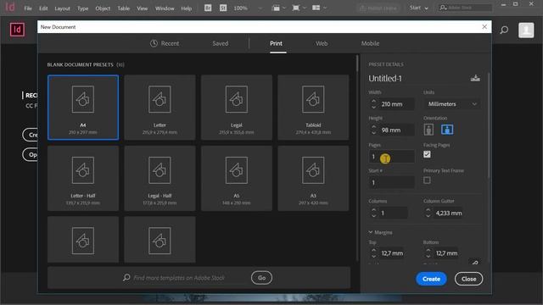Image resolution: width=543 pixels, height=305 pixels.
Task: Open the Type menu
Action: tap(82, 8)
